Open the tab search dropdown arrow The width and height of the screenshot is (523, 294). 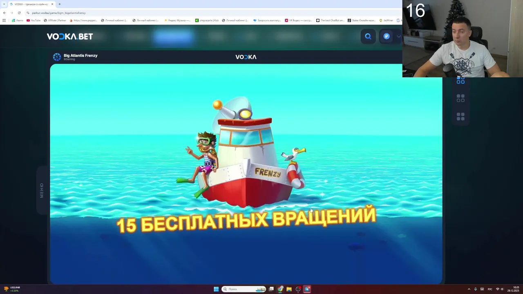click(x=4, y=4)
